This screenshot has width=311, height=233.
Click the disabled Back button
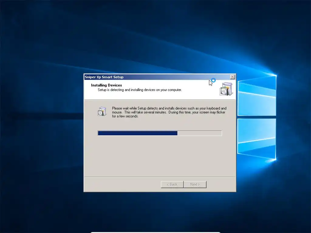pyautogui.click(x=172, y=184)
